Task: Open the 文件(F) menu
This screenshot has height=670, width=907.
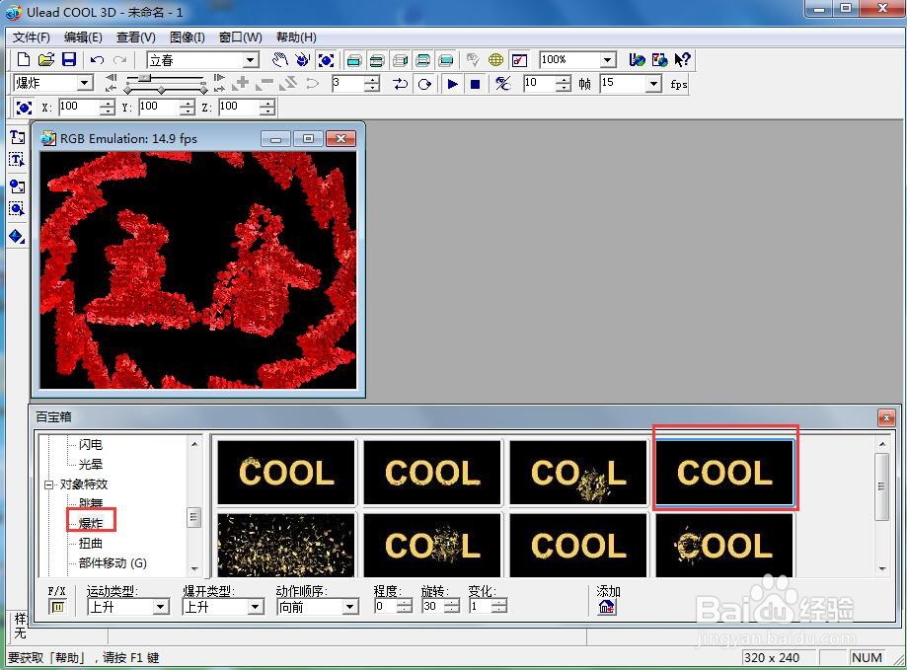Action: [x=32, y=37]
